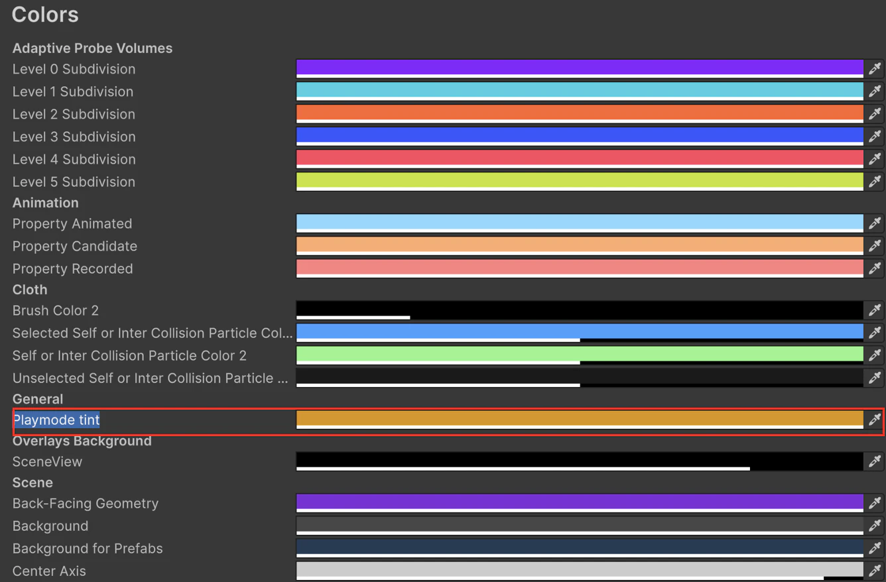The height and width of the screenshot is (582, 886).
Task: Click the Property Animated label
Action: (x=72, y=223)
